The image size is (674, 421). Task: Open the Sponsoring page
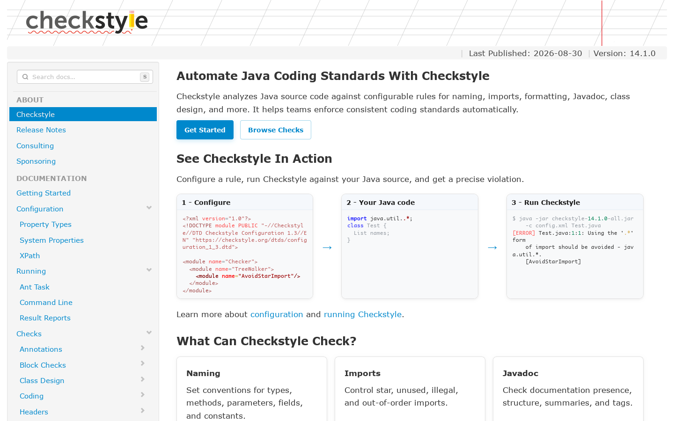[x=36, y=161]
